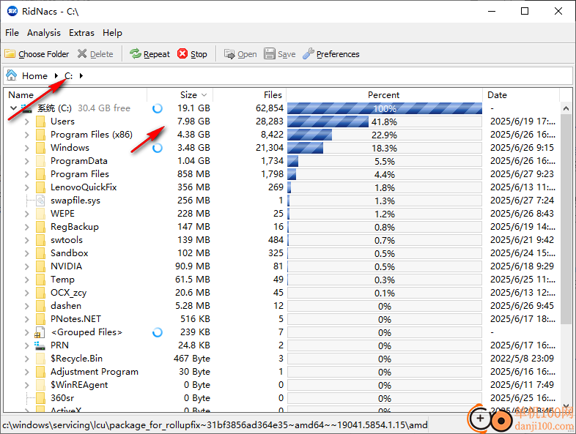Click the Users folder icon
This screenshot has width=576, height=434.
point(41,121)
